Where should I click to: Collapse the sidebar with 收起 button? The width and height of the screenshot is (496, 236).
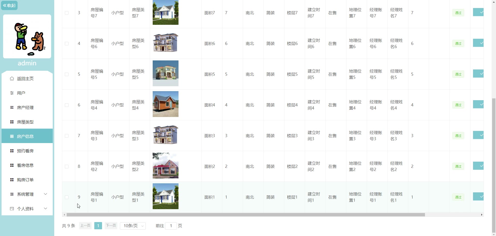click(x=9, y=5)
